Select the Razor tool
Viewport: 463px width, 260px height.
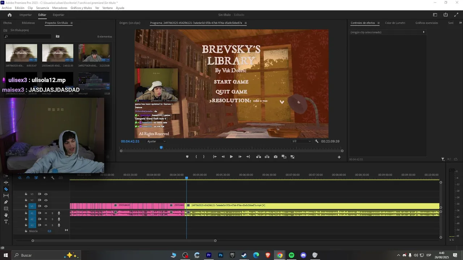click(6, 189)
